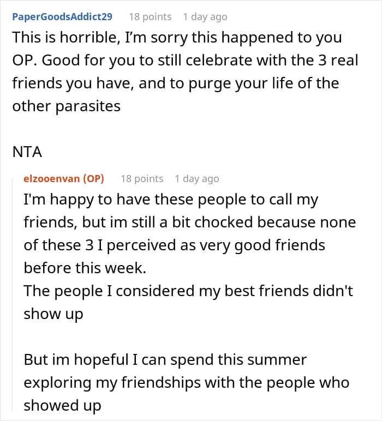
Task: Click the line 'OP. Good for you to still celebrate'
Action: point(186,61)
